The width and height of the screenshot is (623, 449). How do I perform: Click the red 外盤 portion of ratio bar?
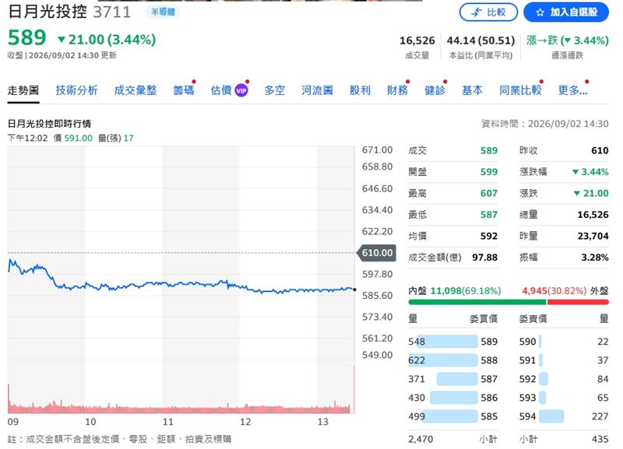click(x=578, y=302)
